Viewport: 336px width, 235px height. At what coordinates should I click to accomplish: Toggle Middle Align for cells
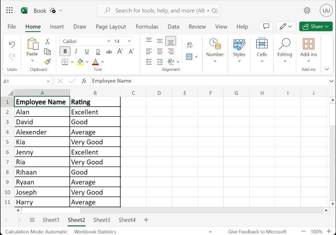click(160, 41)
